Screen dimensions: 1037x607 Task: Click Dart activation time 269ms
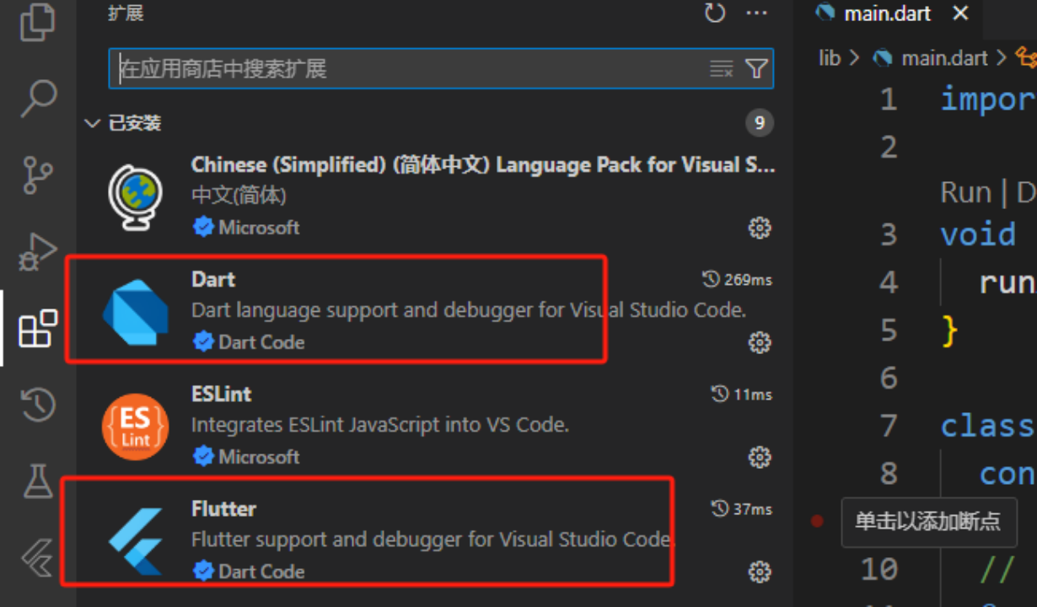(737, 279)
